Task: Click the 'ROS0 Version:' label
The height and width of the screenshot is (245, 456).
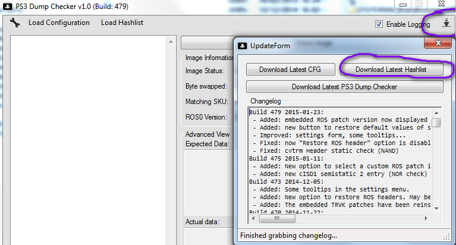Action: point(206,117)
